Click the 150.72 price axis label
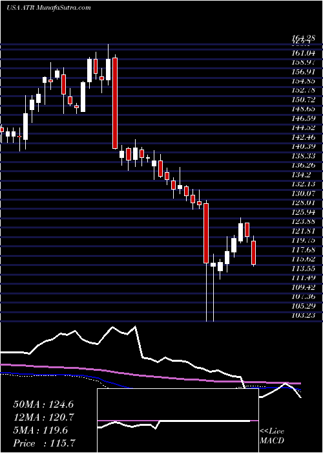The width and height of the screenshot is (323, 453). tap(304, 100)
